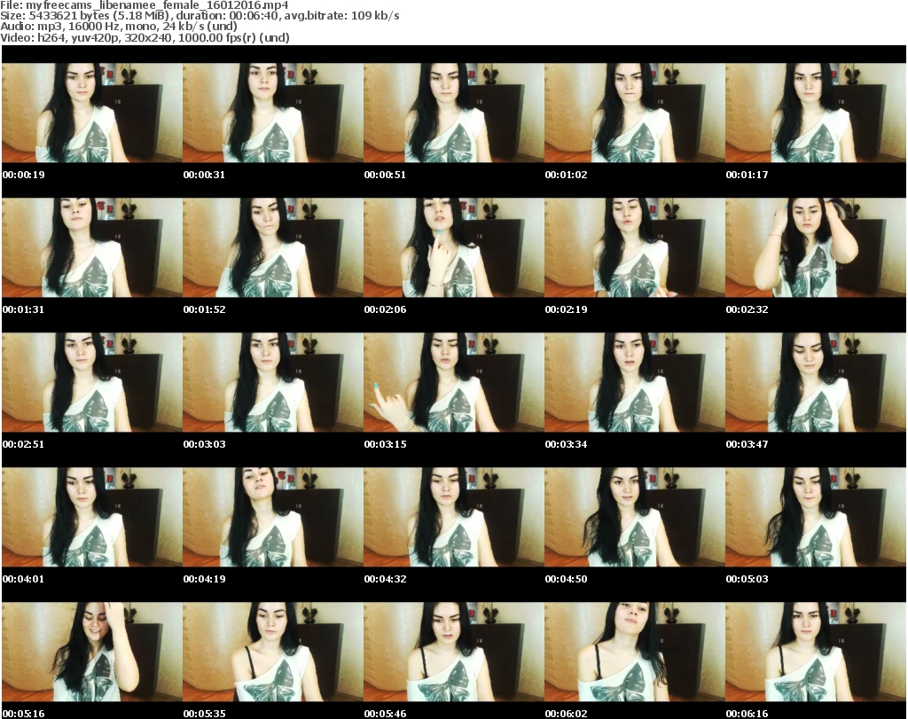Open the thumbnail stamped 00:01:17
This screenshot has width=908, height=719.
click(x=816, y=113)
